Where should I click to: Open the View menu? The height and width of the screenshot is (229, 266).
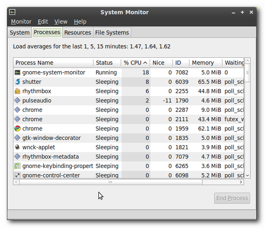click(x=61, y=22)
